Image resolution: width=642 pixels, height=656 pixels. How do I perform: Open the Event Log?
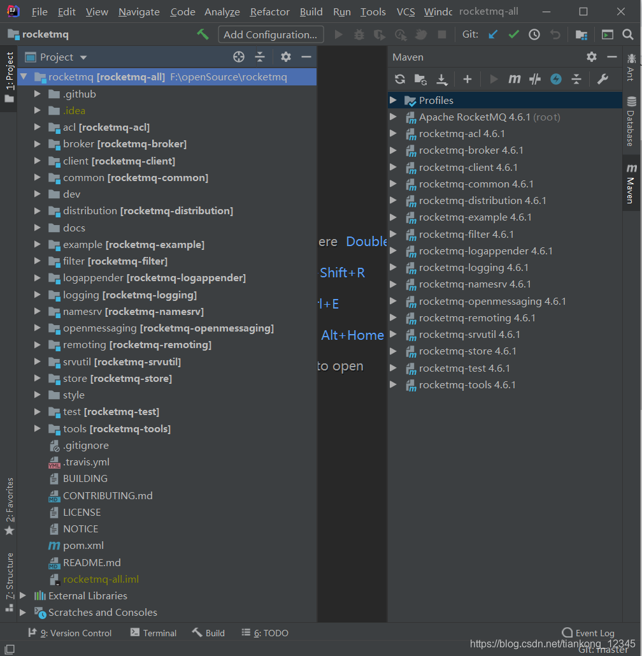(588, 633)
